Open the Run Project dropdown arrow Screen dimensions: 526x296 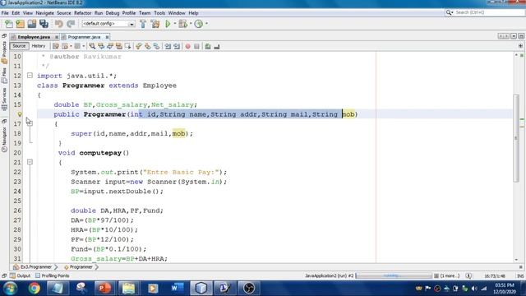point(175,24)
